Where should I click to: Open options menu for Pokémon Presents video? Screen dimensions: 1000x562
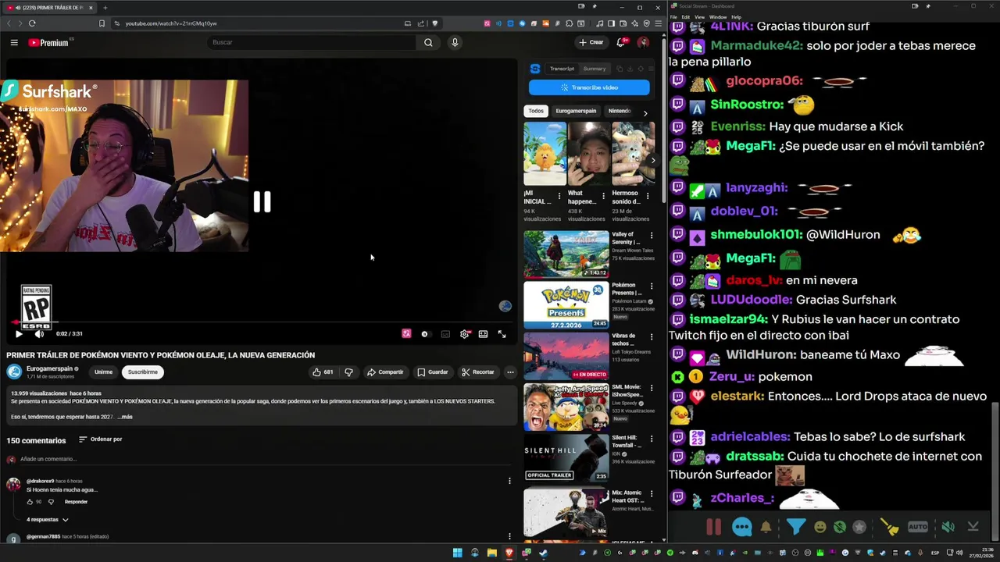click(652, 286)
